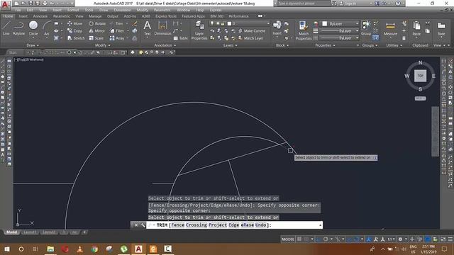Expand the Annotation panel

(165, 45)
